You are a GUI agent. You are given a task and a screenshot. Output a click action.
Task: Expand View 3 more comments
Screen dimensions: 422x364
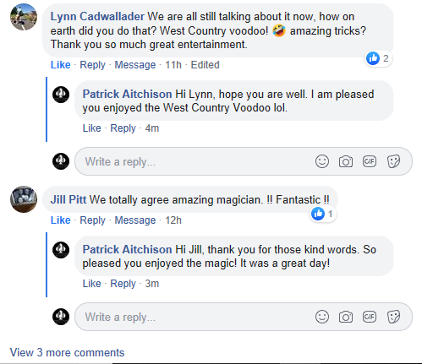pyautogui.click(x=67, y=352)
